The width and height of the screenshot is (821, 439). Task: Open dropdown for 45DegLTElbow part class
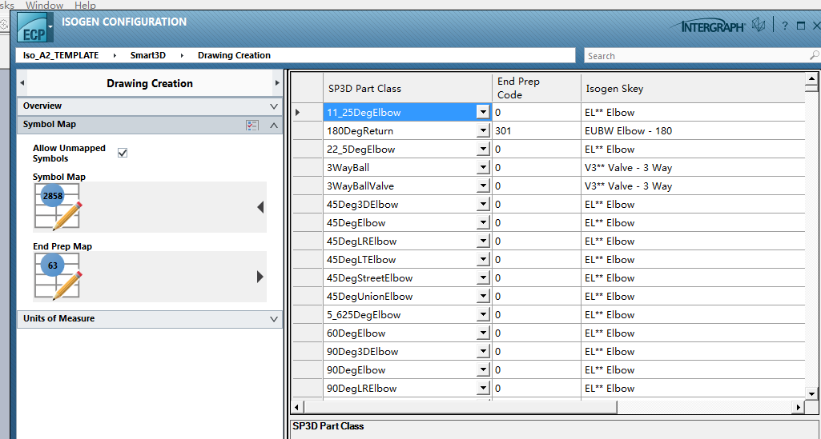483,260
